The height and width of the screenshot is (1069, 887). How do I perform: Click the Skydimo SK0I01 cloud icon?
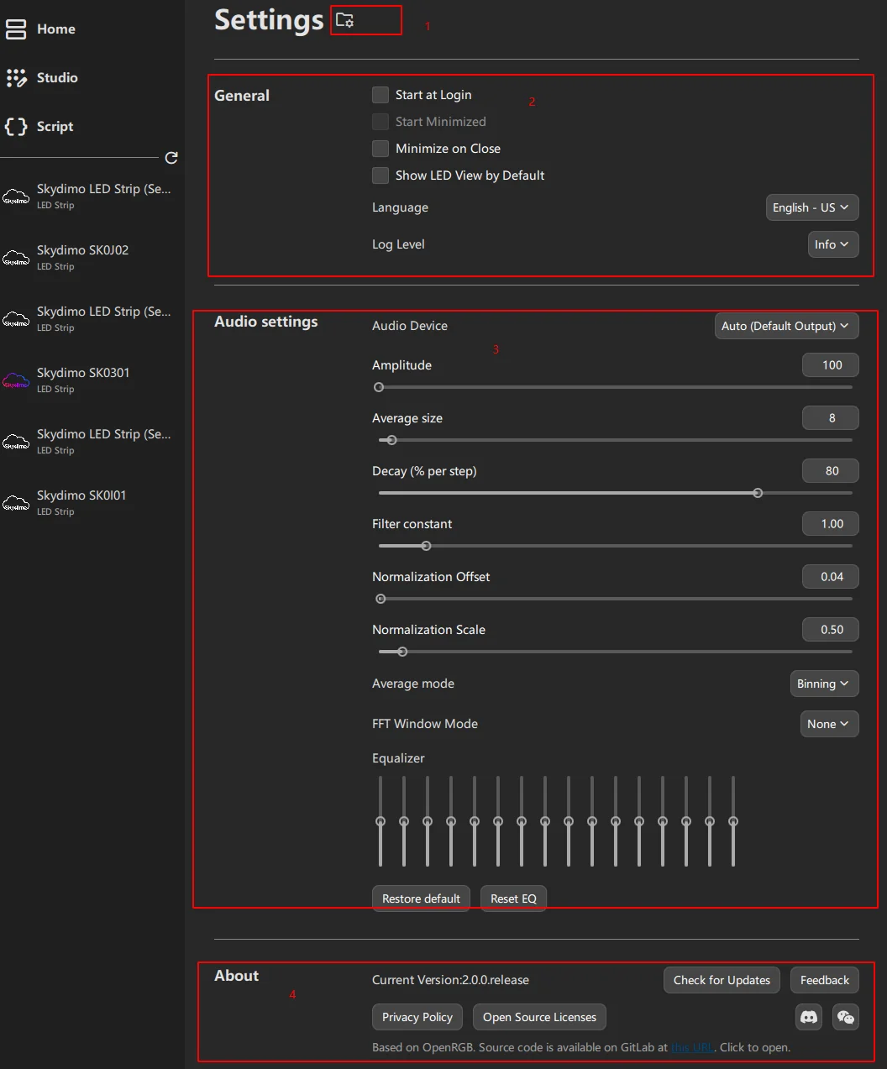pyautogui.click(x=16, y=503)
